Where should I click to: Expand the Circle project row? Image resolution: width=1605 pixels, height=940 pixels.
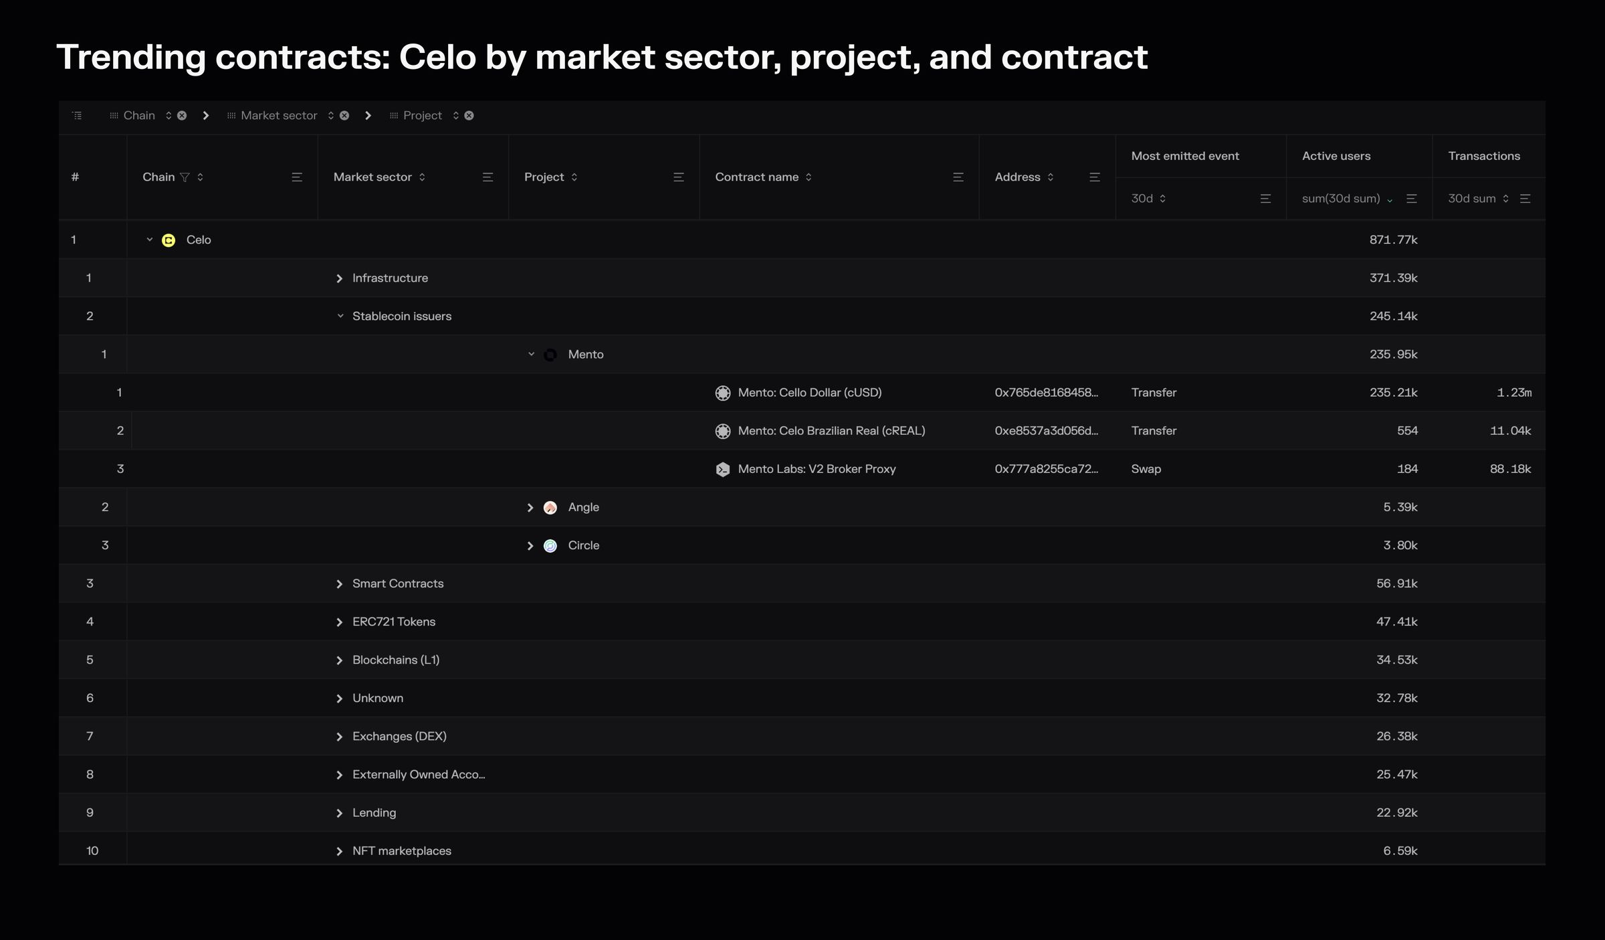coord(530,546)
